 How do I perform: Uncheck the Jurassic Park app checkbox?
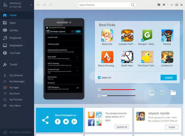pyautogui.click(x=123, y=40)
